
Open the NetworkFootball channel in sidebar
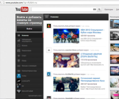click(x=29, y=91)
